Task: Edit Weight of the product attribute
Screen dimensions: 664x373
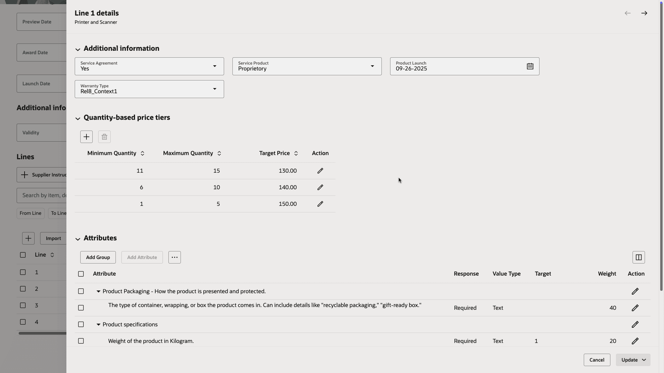Action: [x=635, y=341]
